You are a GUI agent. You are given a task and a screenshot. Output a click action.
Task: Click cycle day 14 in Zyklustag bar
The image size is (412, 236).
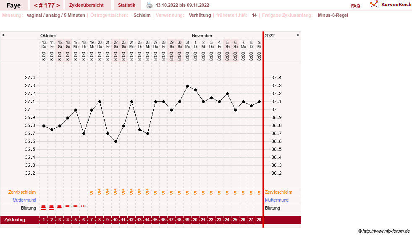[x=147, y=220]
